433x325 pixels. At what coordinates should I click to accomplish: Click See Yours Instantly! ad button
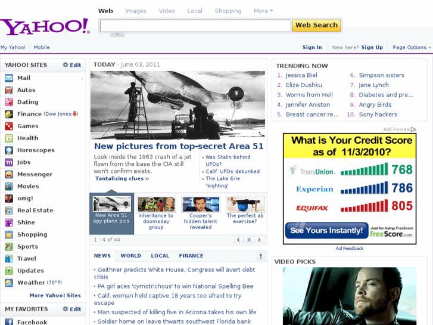click(326, 231)
